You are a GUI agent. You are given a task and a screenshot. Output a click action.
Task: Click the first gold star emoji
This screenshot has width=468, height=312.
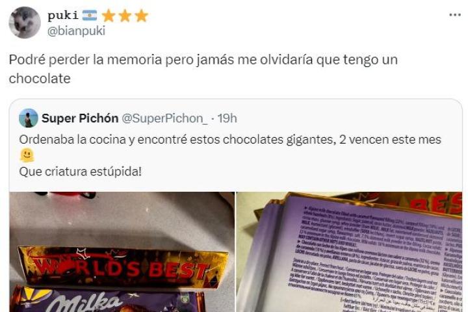[x=109, y=16]
